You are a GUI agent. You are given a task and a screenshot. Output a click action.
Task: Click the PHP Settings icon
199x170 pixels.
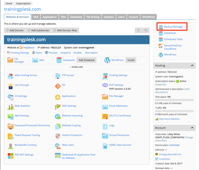[105, 85]
